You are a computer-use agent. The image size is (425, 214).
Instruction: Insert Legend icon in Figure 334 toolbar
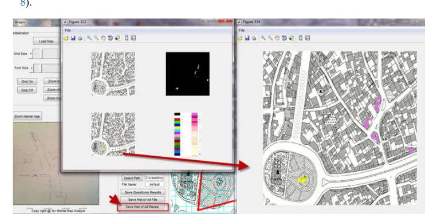308,38
